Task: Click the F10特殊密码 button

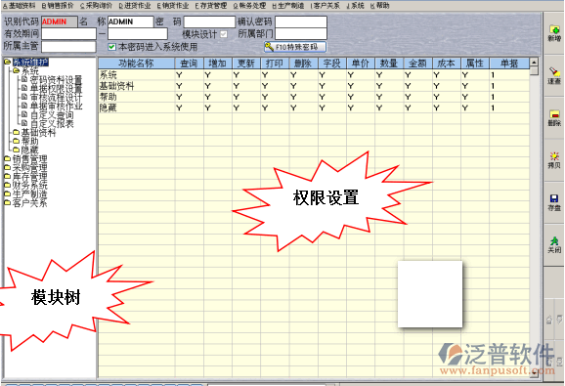Action: tap(295, 47)
